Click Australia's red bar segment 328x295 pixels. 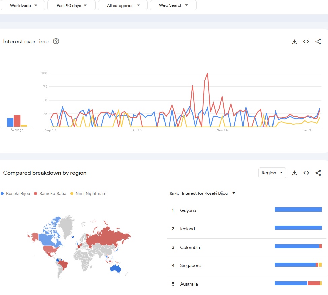(x=314, y=283)
